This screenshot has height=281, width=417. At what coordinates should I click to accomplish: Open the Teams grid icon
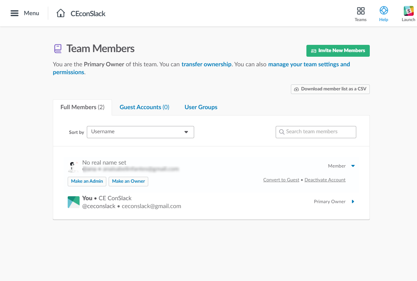click(x=361, y=11)
